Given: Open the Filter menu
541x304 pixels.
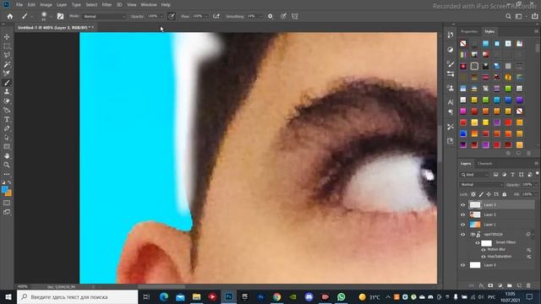Looking at the screenshot, I should [x=107, y=5].
